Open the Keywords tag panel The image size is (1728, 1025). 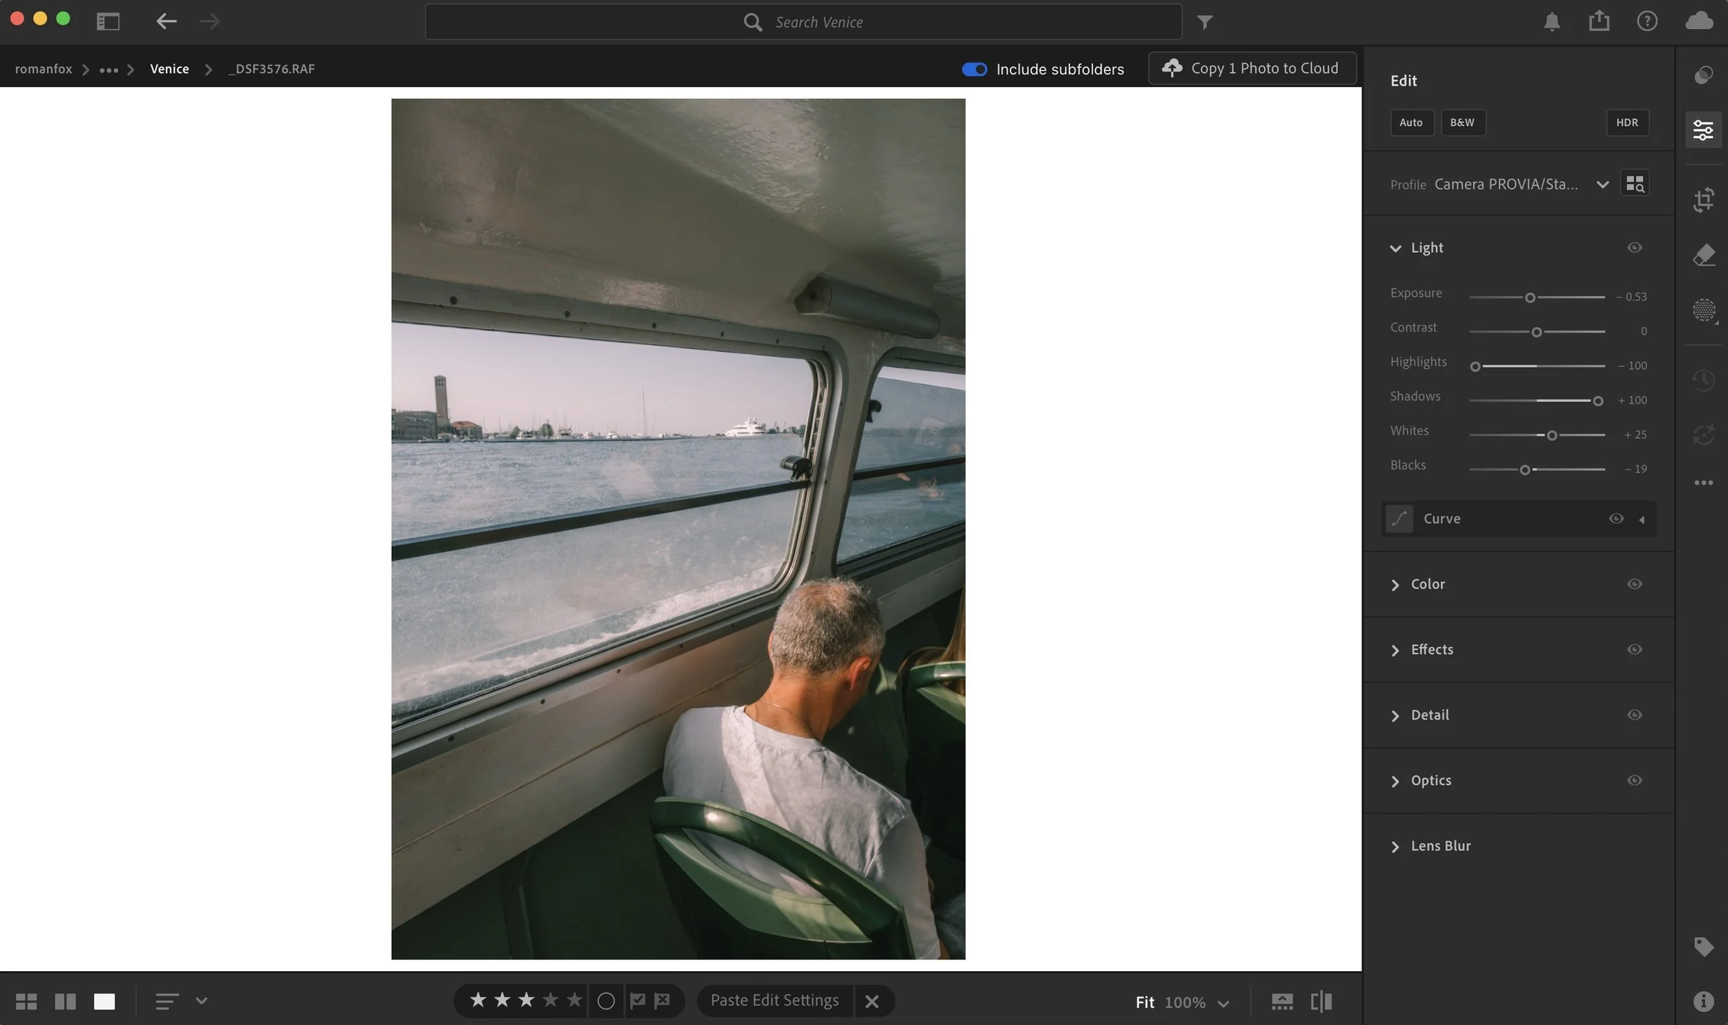click(1703, 946)
